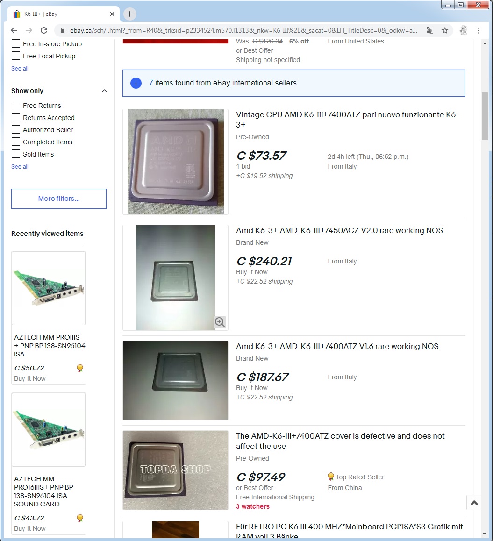Click the page vertical scrollbar thumb
Image resolution: width=493 pixels, height=541 pixels.
(485, 116)
